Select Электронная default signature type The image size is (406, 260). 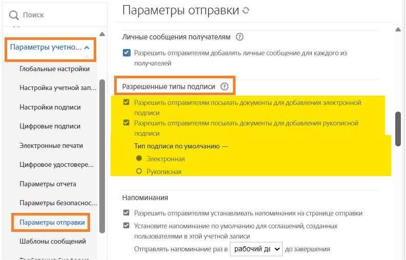[139, 158]
